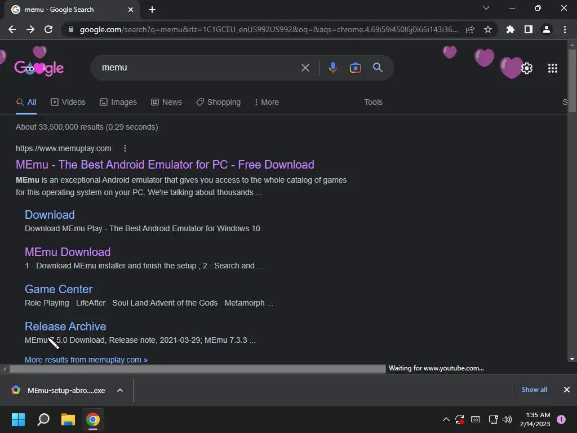Screen dimensions: 577x433
Task: Expand the More search filters menu
Action: click(x=267, y=103)
